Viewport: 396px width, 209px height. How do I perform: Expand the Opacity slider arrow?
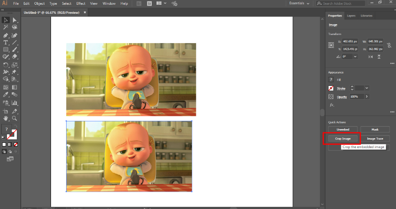click(367, 97)
